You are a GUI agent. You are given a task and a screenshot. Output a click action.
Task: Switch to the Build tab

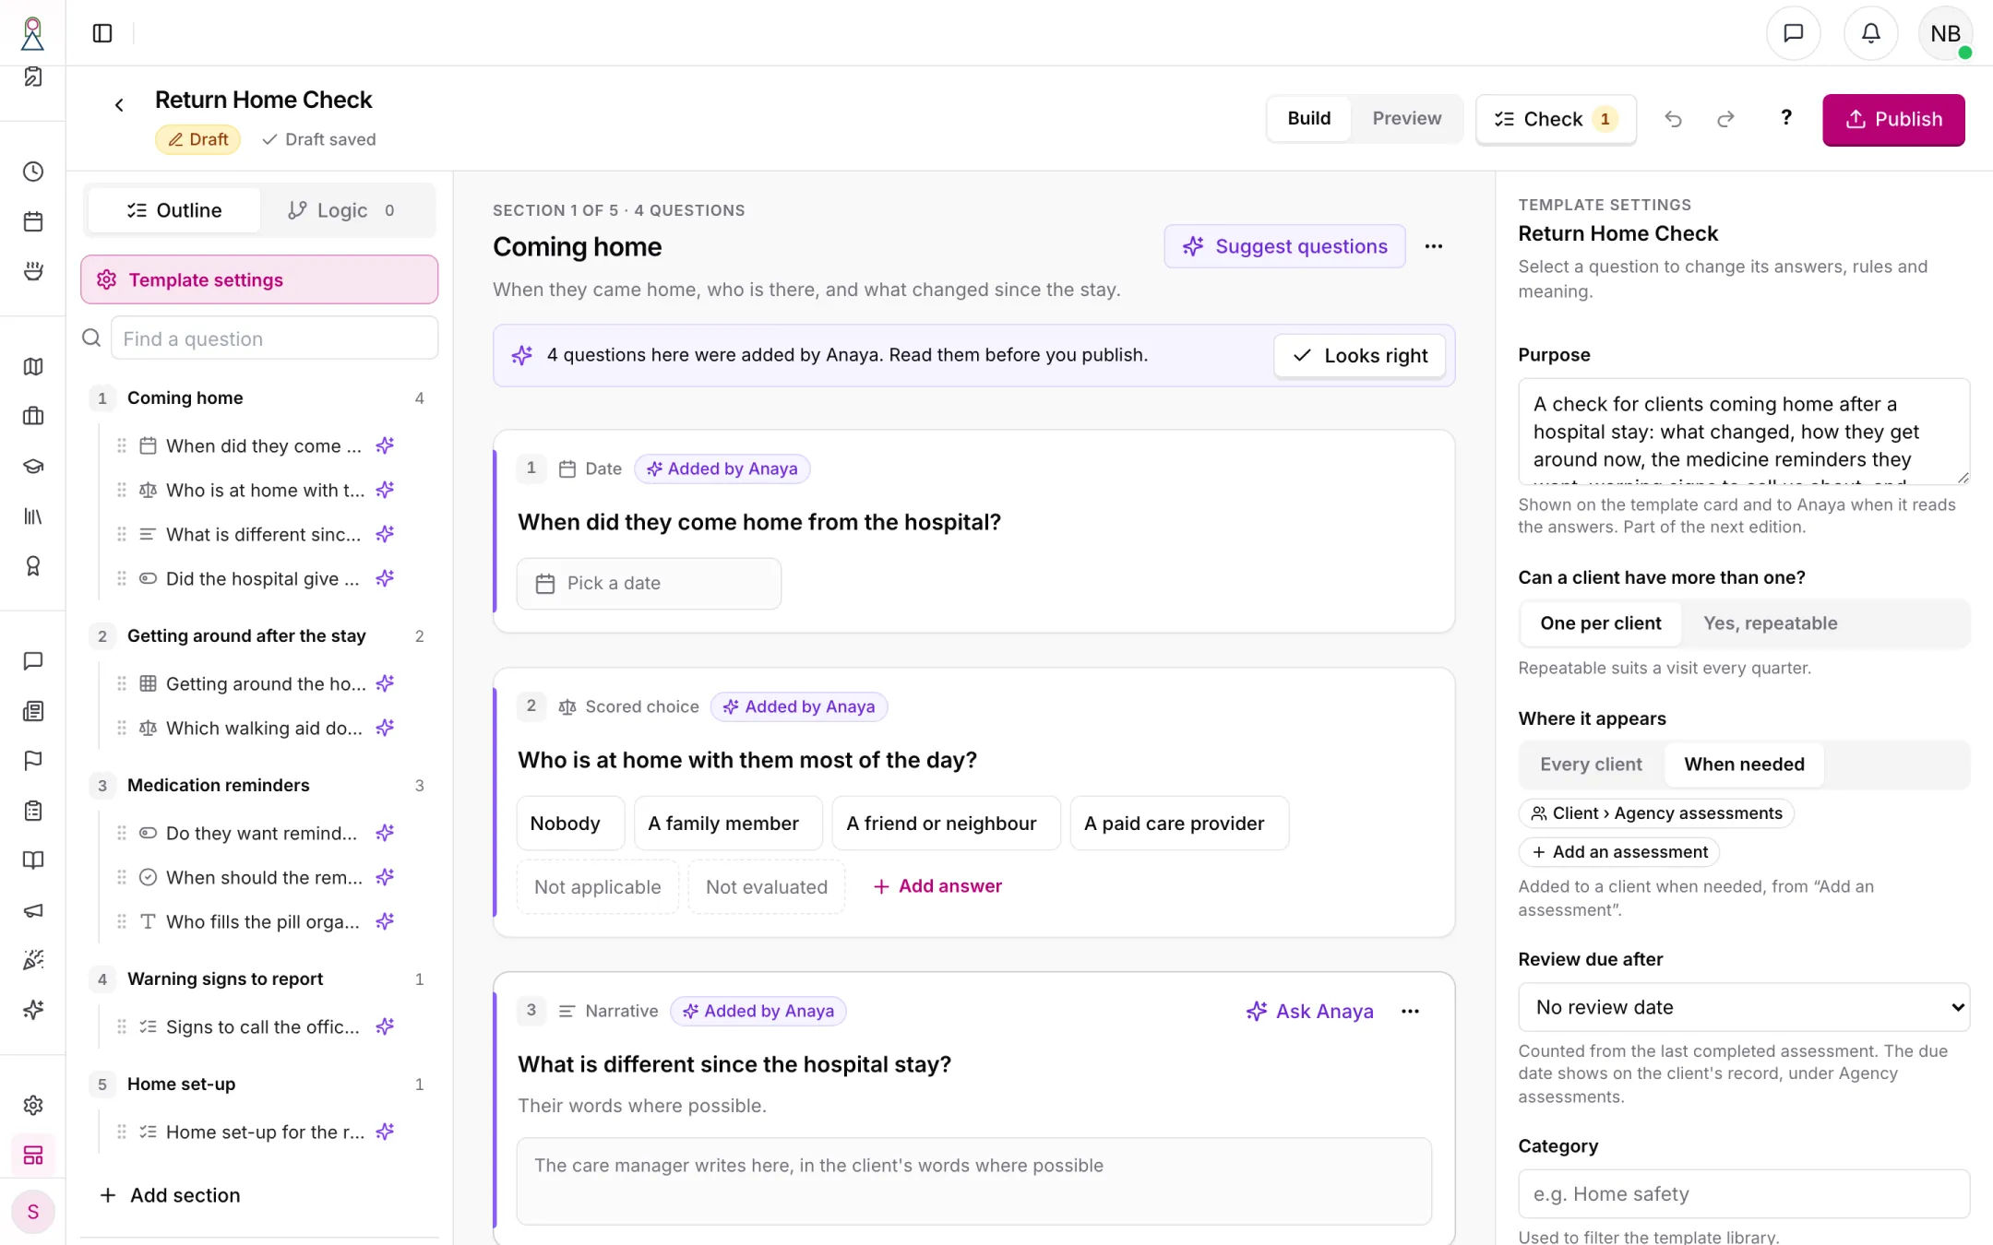point(1308,118)
